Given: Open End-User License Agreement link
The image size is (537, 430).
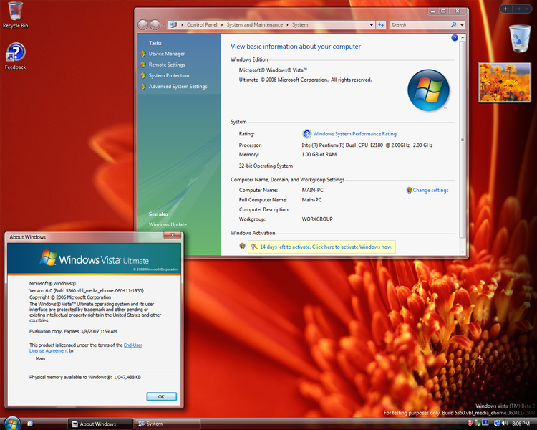Looking at the screenshot, I should pos(86,348).
